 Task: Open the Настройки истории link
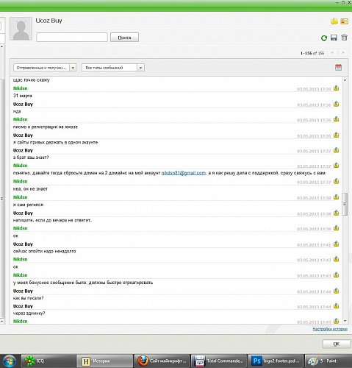coord(330,329)
